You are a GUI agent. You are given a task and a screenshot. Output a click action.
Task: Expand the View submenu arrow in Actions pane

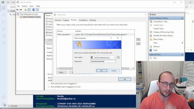click(x=182, y=43)
